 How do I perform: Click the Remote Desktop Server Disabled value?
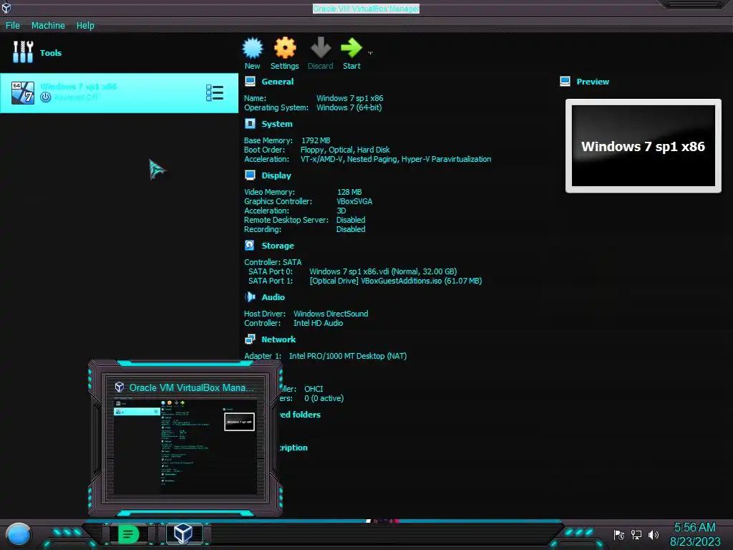pyautogui.click(x=351, y=220)
